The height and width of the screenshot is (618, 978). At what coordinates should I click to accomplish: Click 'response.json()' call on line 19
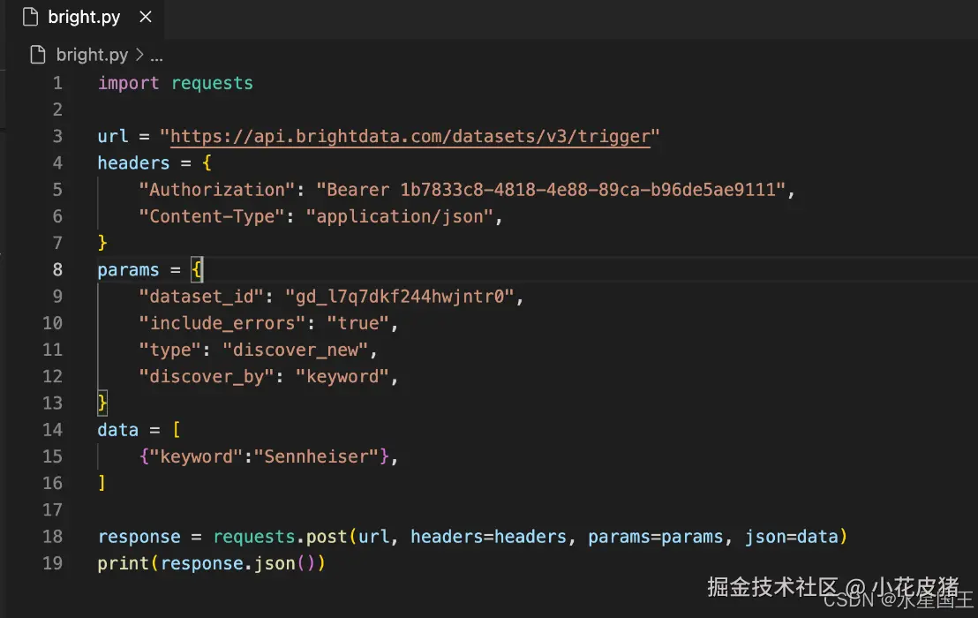click(237, 564)
